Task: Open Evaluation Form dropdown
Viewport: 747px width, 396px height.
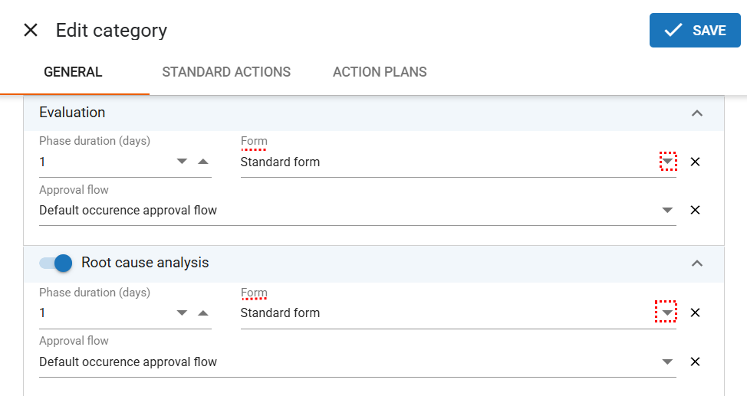Action: tap(668, 162)
